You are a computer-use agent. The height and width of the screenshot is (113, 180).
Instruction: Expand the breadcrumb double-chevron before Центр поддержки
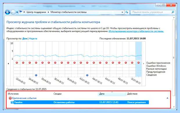(24, 12)
